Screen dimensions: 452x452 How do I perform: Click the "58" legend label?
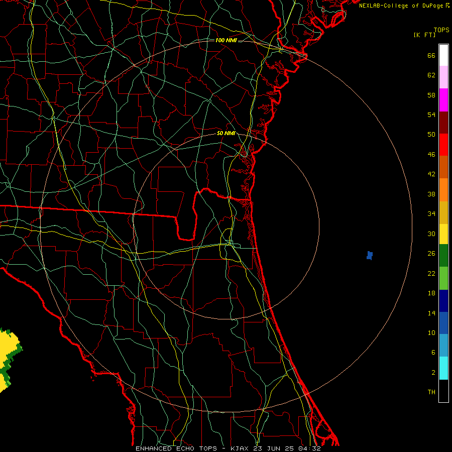pyautogui.click(x=431, y=95)
